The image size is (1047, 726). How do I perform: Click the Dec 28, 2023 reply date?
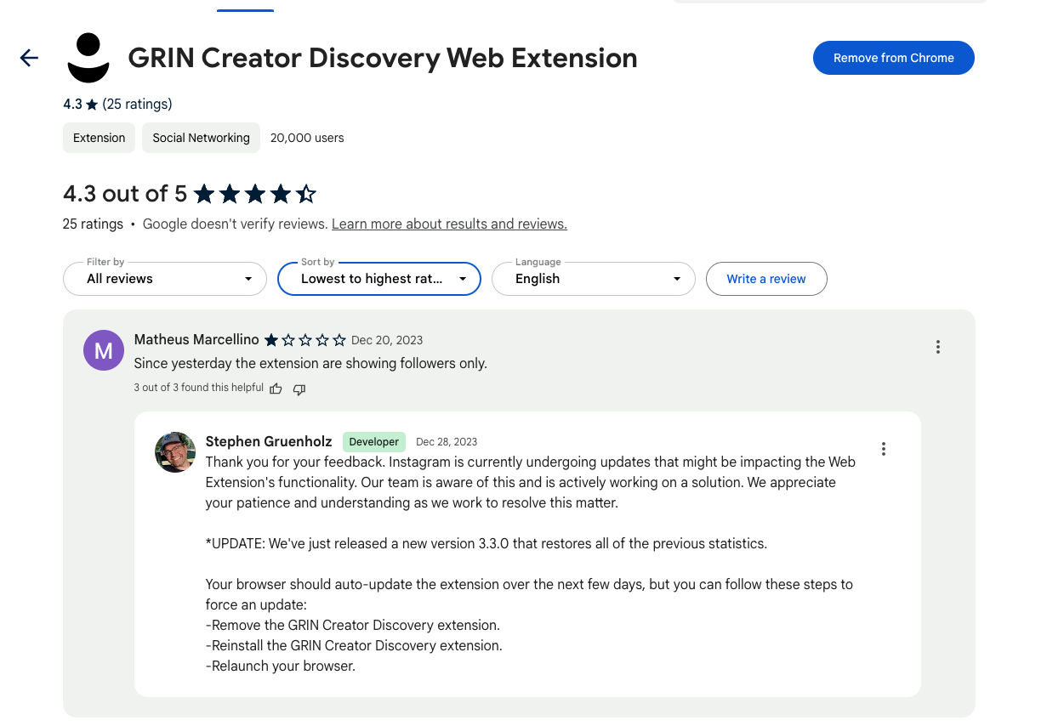pyautogui.click(x=447, y=442)
